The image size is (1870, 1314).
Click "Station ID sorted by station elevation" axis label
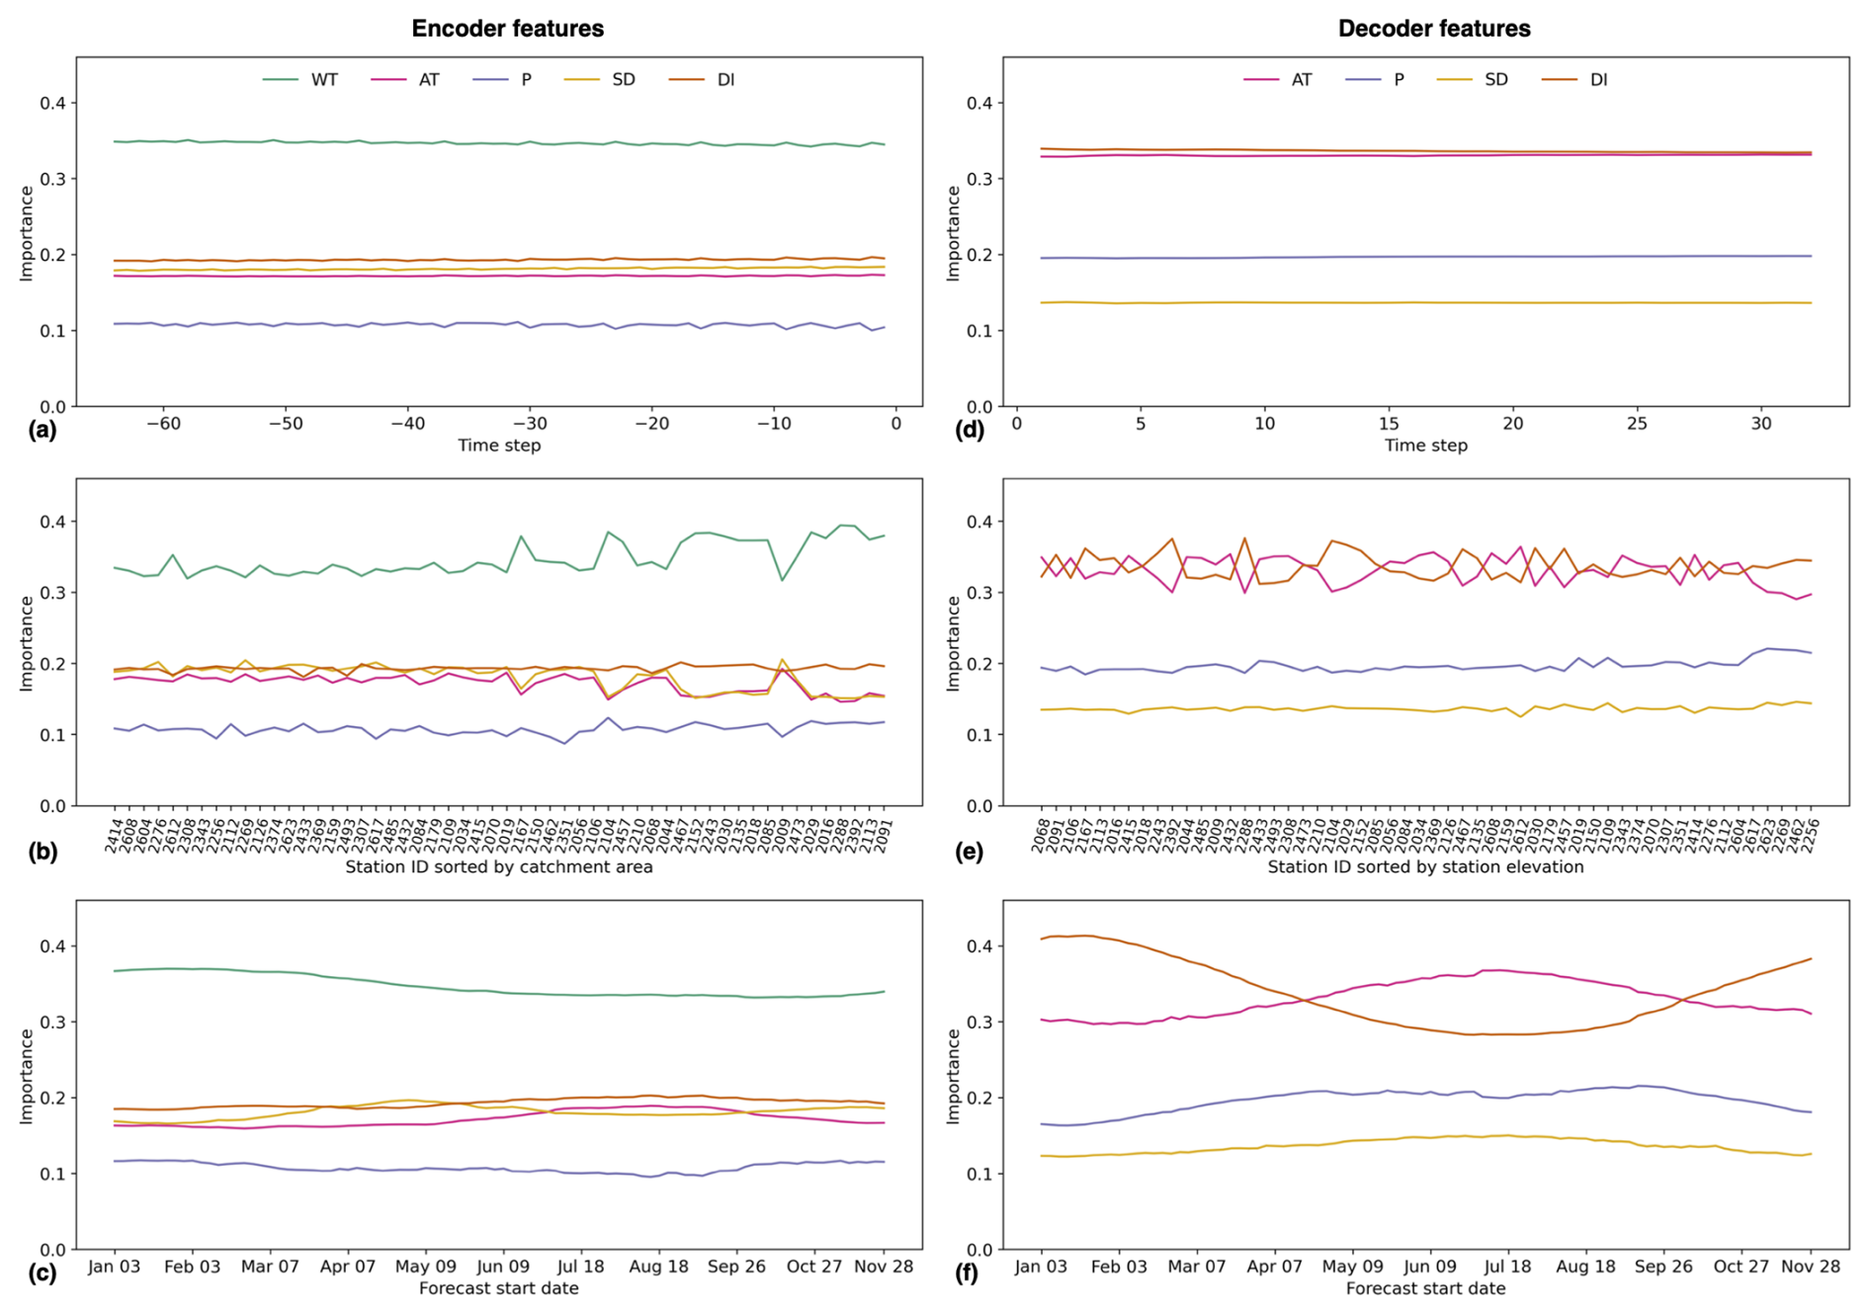[1425, 867]
